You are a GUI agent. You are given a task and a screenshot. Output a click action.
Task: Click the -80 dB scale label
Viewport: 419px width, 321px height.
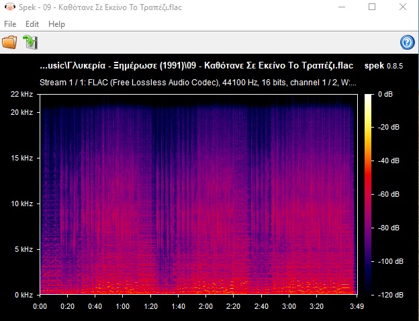389,228
